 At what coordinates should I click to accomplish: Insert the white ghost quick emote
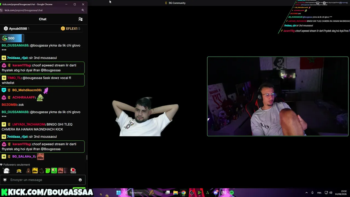coord(6,171)
